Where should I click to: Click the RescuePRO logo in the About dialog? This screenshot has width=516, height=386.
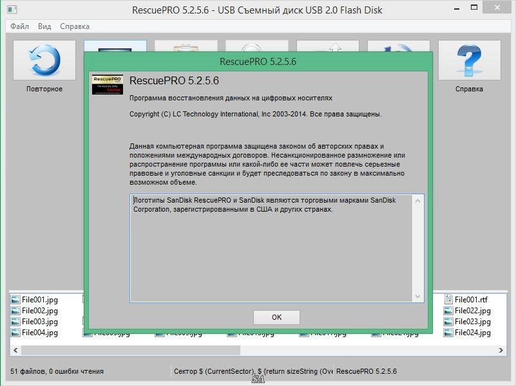click(x=108, y=84)
